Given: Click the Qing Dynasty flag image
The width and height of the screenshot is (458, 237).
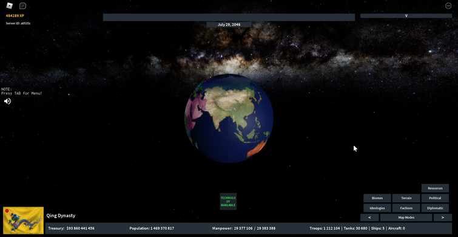Looking at the screenshot, I should coord(24,221).
